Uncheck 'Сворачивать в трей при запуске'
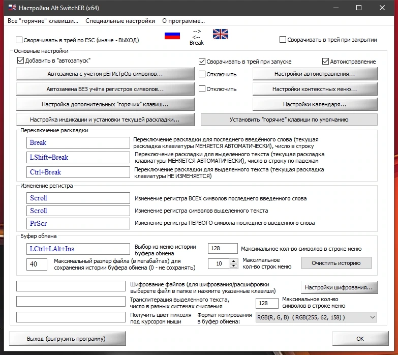Screen dimensions: 398x355 202,61
